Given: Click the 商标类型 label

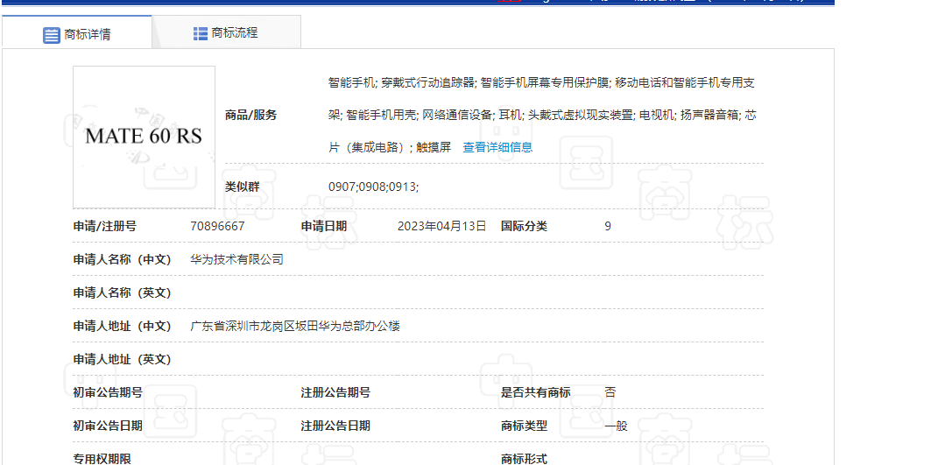Looking at the screenshot, I should [x=524, y=426].
